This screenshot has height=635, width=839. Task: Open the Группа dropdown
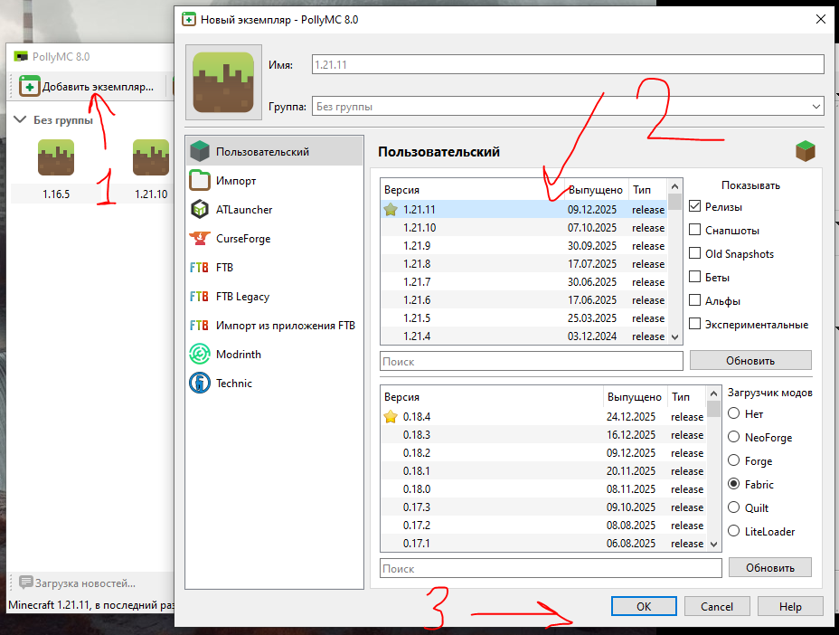(x=568, y=106)
